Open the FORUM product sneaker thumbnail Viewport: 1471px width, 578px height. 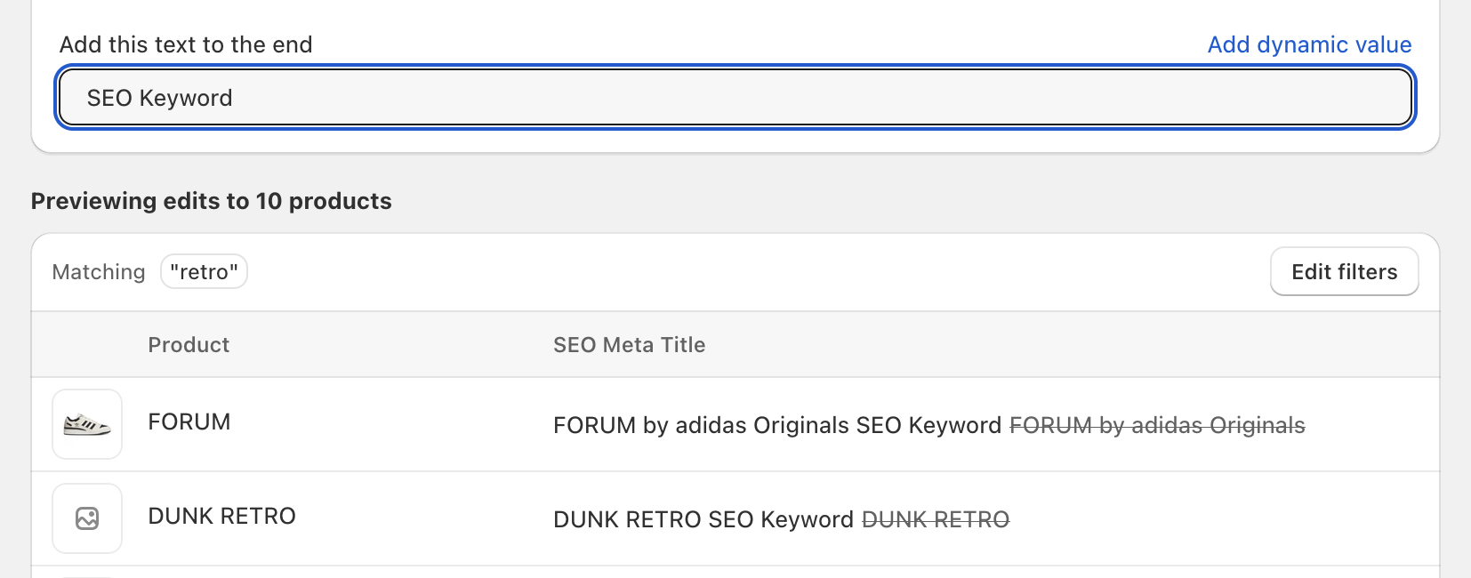(x=87, y=424)
